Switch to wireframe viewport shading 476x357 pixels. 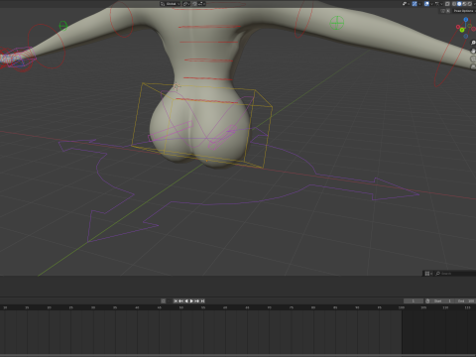pos(454,4)
